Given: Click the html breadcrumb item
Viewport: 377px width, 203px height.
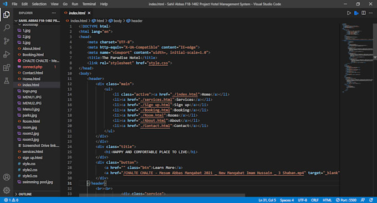Looking at the screenshot, I should click(x=98, y=21).
